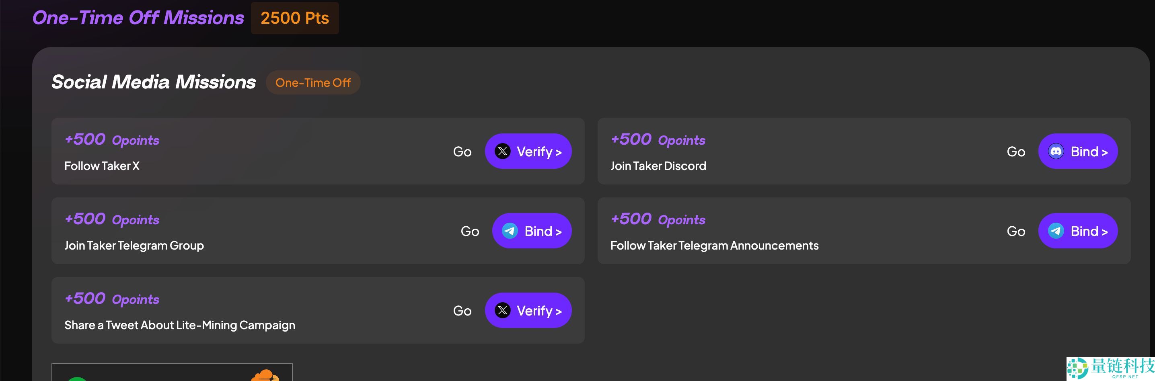This screenshot has height=381, width=1155.
Task: Click Telegram logo for Join Taker Telegram Group
Action: click(x=510, y=231)
